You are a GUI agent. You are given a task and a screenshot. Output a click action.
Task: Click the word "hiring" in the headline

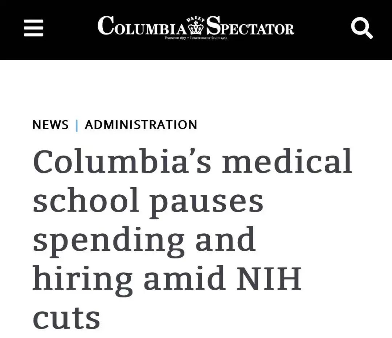[82, 281]
